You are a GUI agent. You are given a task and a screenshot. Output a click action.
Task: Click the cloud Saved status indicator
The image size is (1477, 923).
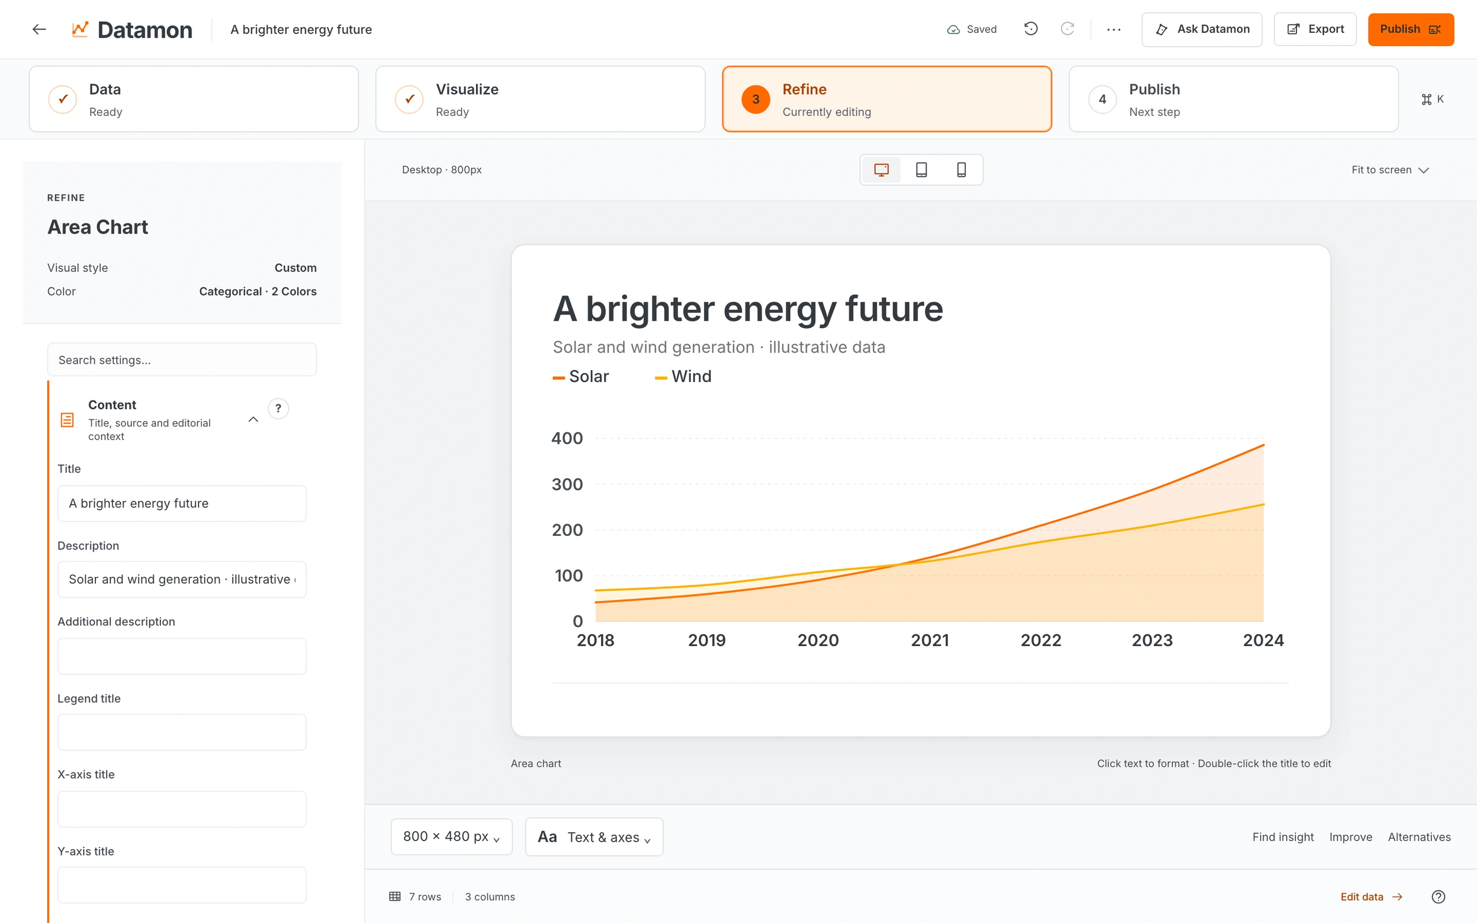point(972,29)
